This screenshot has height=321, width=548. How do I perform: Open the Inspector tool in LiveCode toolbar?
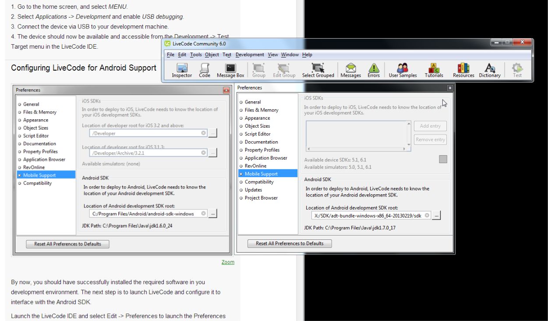[x=182, y=70]
